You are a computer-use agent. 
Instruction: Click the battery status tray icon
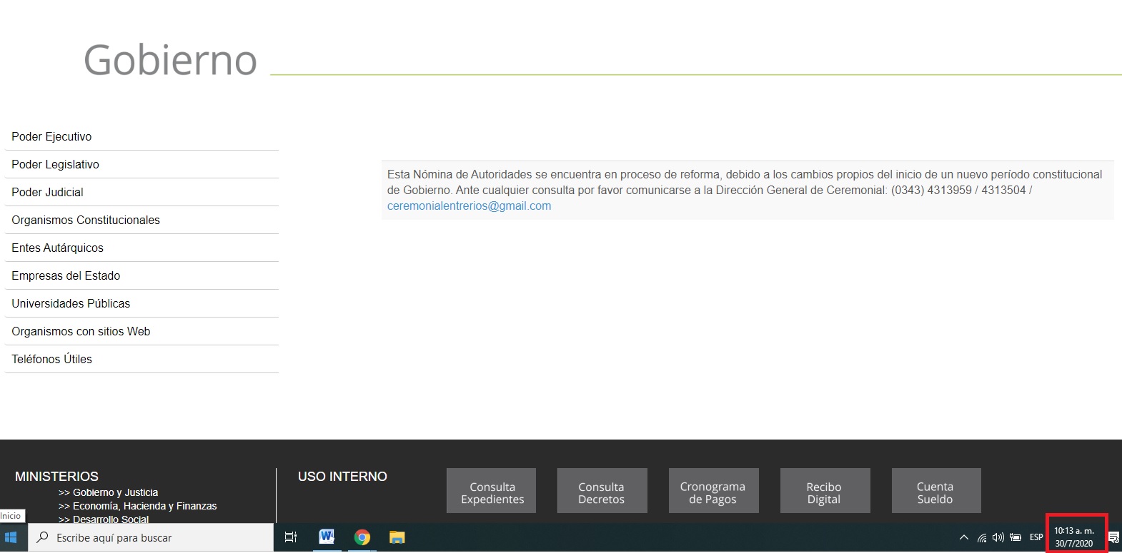point(1015,537)
